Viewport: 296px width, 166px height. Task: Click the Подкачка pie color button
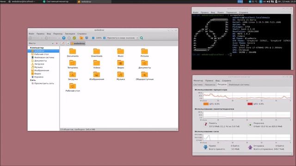(250, 125)
